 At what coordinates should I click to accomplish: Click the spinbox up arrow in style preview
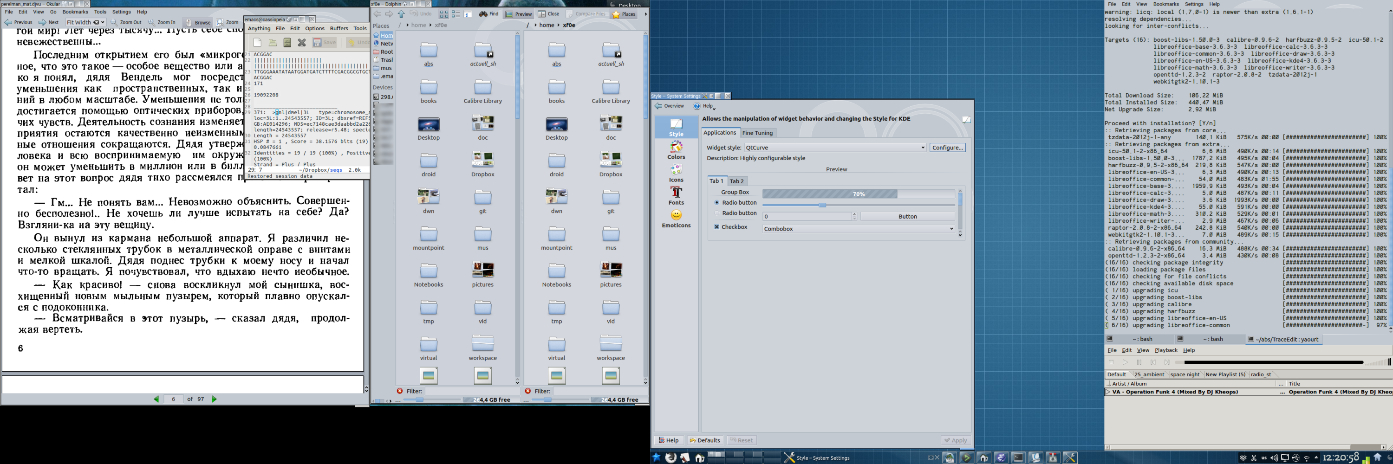point(854,214)
